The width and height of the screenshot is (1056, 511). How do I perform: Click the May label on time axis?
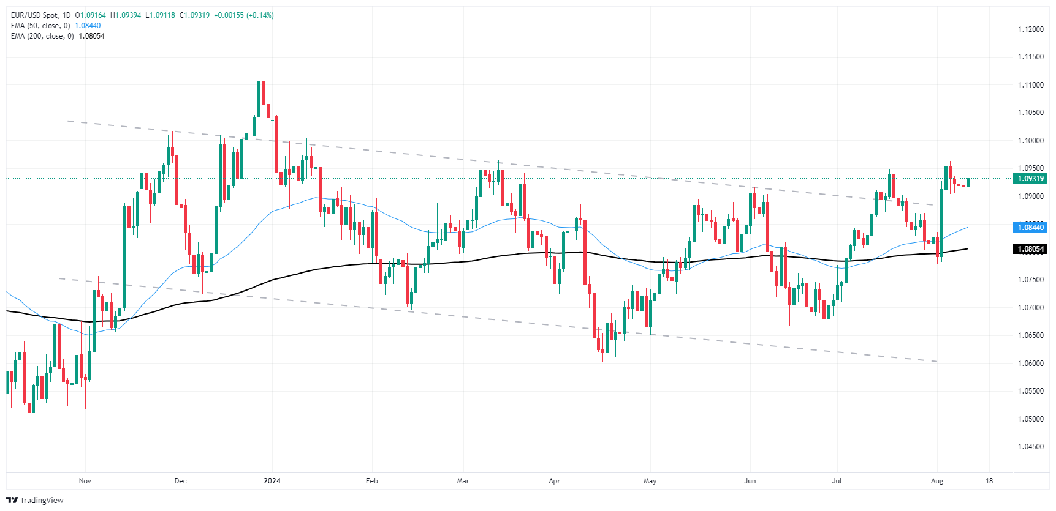click(x=650, y=481)
